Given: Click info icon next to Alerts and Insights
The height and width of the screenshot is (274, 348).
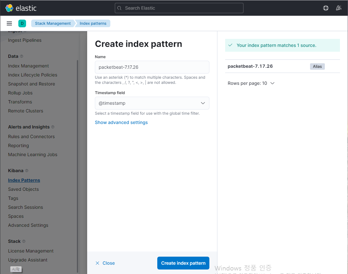Looking at the screenshot, I should [x=53, y=127].
